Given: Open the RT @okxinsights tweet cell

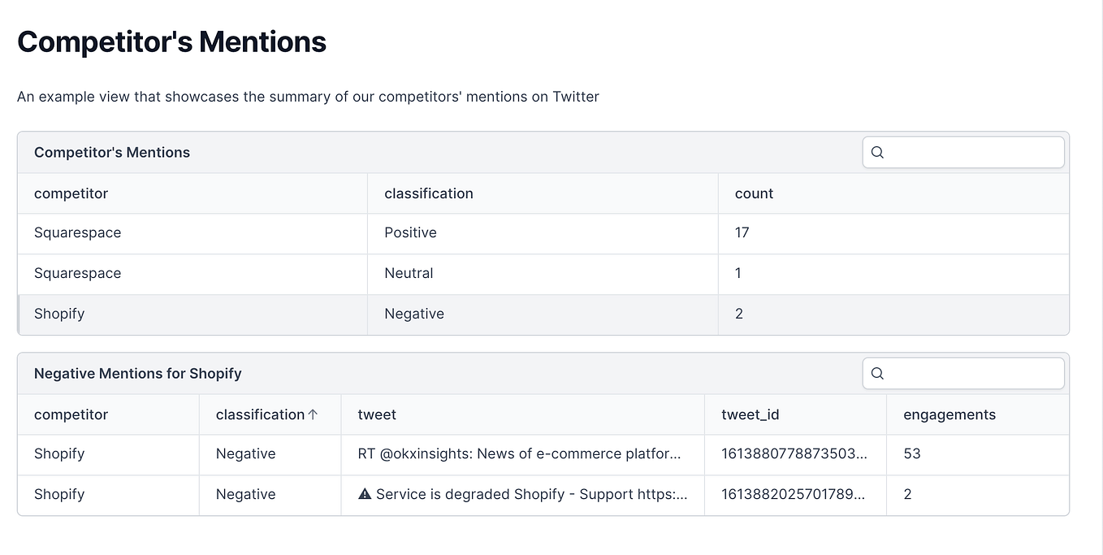Looking at the screenshot, I should (x=522, y=454).
